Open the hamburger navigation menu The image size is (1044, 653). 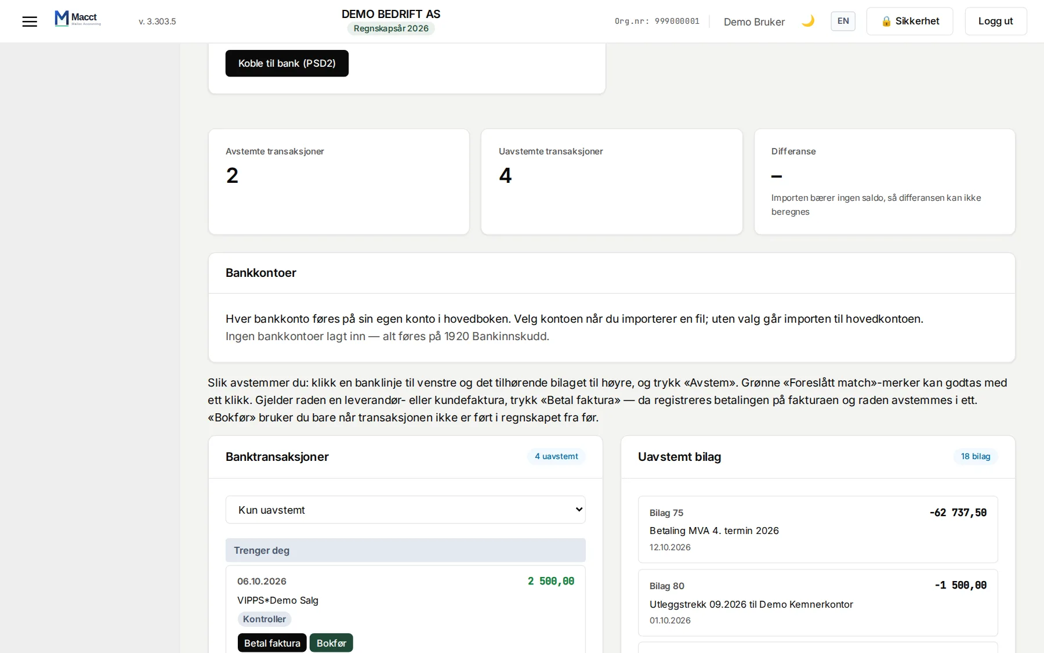point(30,21)
